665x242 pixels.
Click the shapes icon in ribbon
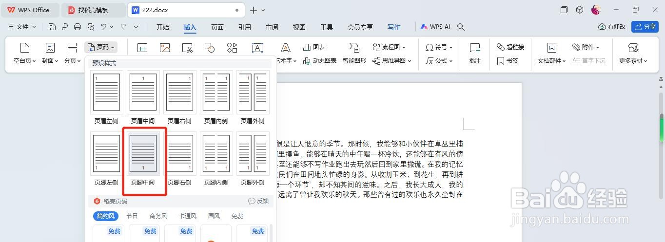[210, 48]
